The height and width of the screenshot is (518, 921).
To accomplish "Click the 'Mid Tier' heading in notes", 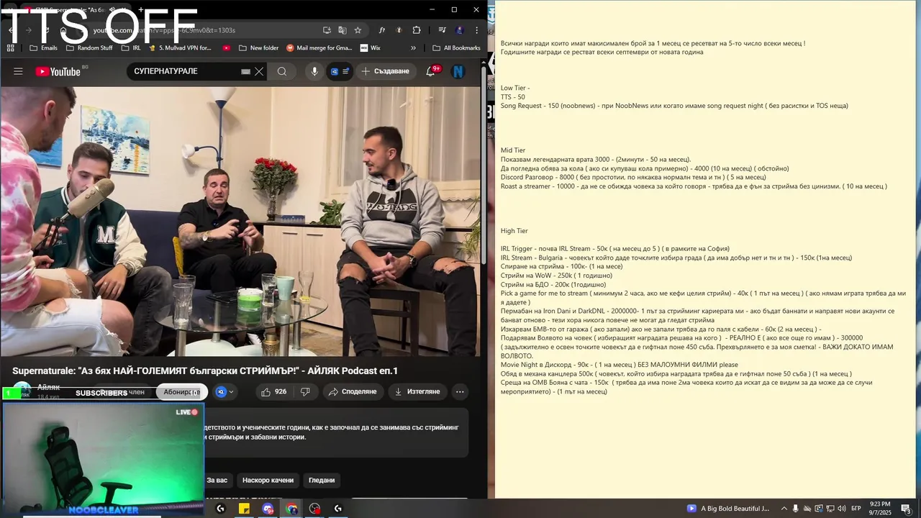I will (513, 150).
